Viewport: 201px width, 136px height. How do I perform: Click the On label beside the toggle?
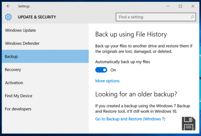pyautogui.click(x=113, y=70)
